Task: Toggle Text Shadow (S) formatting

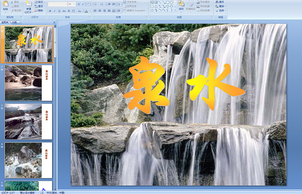Action: pos(69,11)
